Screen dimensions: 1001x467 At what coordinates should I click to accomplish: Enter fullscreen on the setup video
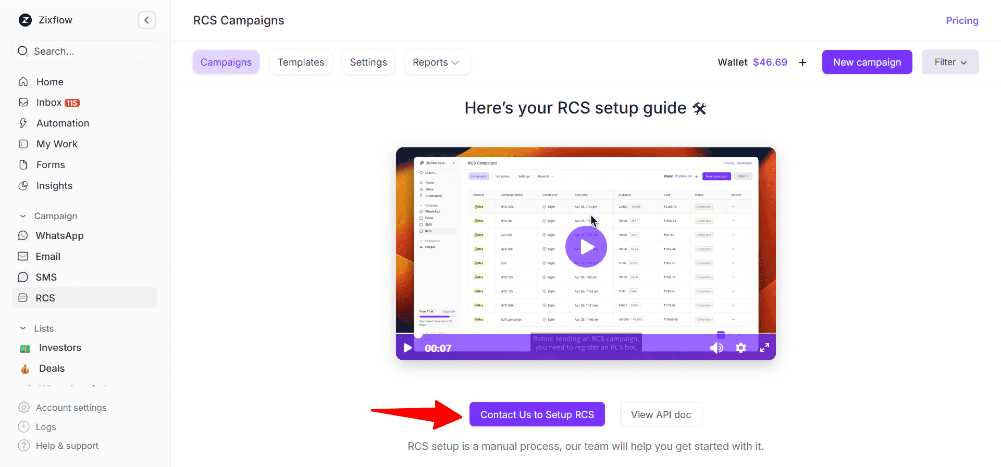tap(764, 348)
